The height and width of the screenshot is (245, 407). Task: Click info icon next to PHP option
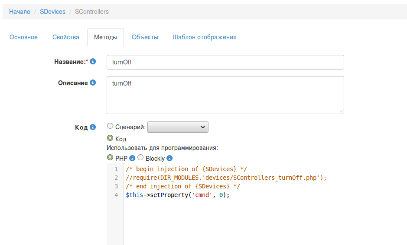(x=133, y=158)
